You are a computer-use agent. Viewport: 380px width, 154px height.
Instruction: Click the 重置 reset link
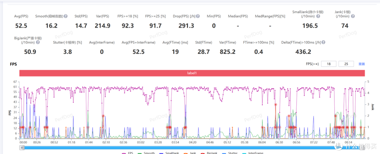pyautogui.click(x=362, y=64)
